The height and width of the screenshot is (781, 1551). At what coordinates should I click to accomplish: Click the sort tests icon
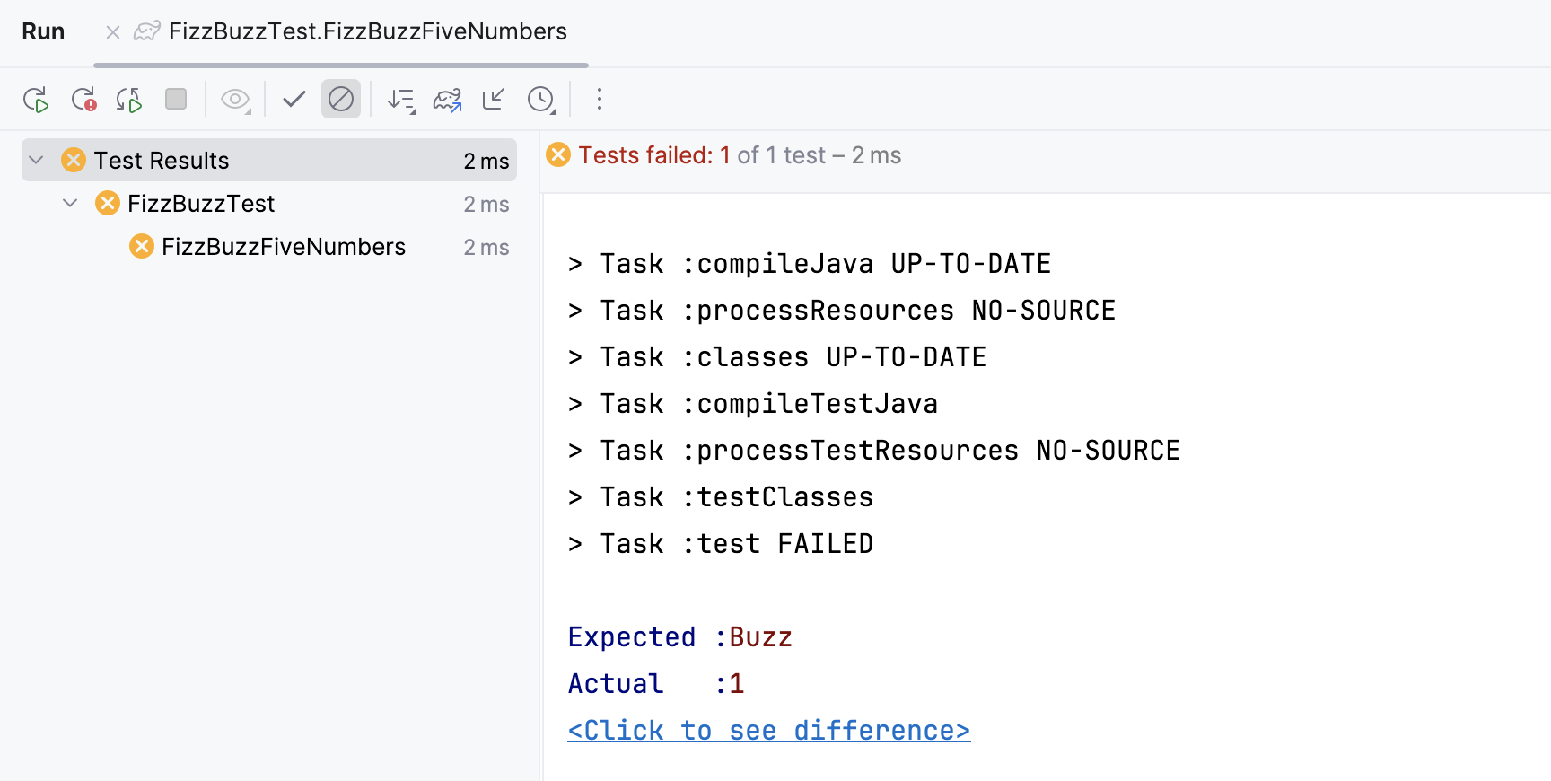[401, 100]
